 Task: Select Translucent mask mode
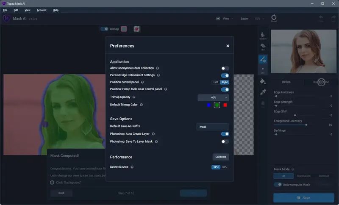pyautogui.click(x=303, y=176)
